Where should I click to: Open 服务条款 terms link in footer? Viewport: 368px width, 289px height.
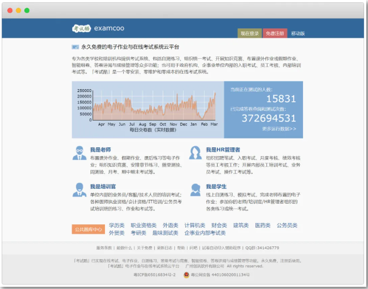point(104,247)
